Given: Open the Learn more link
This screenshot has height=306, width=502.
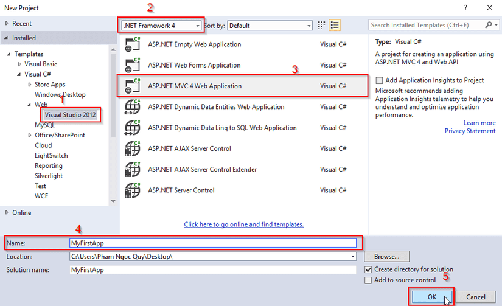Looking at the screenshot, I should coord(479,123).
